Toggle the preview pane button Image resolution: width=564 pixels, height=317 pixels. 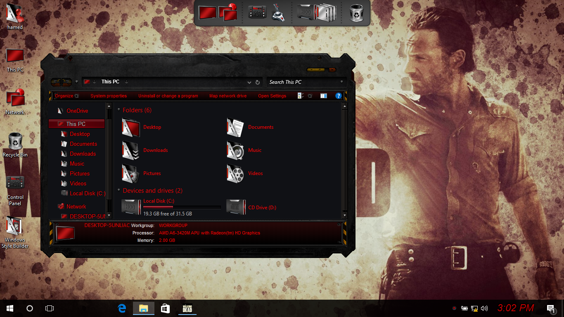(x=324, y=96)
